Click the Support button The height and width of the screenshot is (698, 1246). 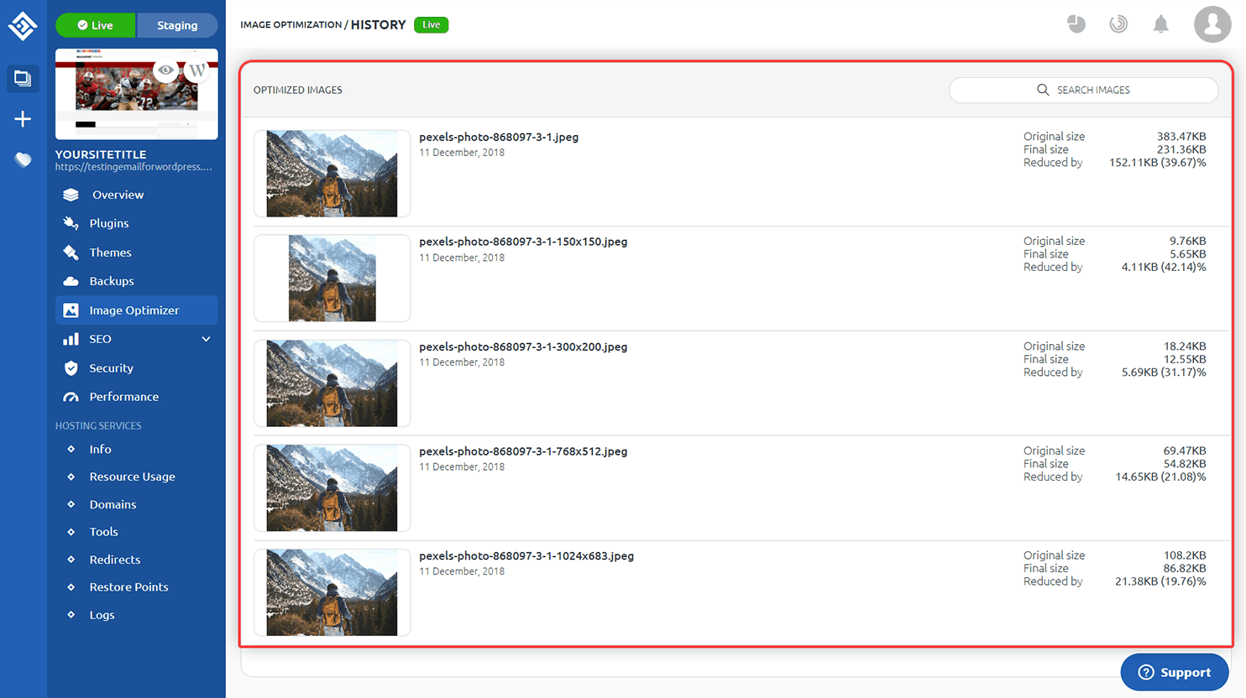[1175, 672]
